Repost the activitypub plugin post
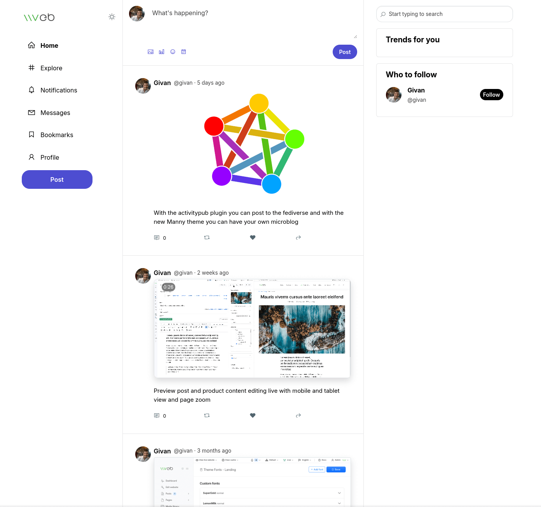 pos(207,237)
